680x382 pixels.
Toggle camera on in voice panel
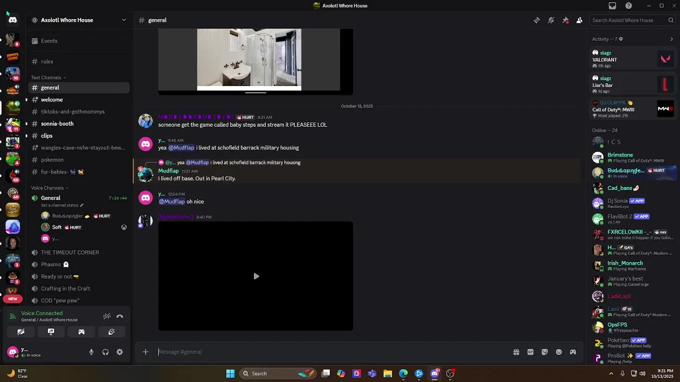coord(21,332)
